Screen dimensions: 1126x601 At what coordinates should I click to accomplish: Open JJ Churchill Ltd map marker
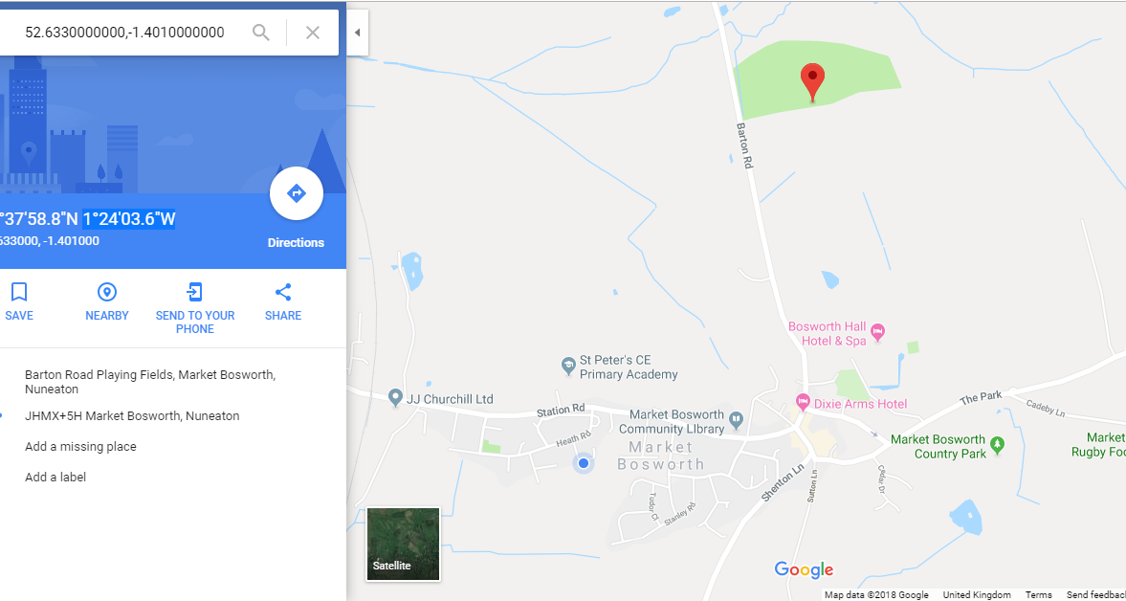coord(394,397)
